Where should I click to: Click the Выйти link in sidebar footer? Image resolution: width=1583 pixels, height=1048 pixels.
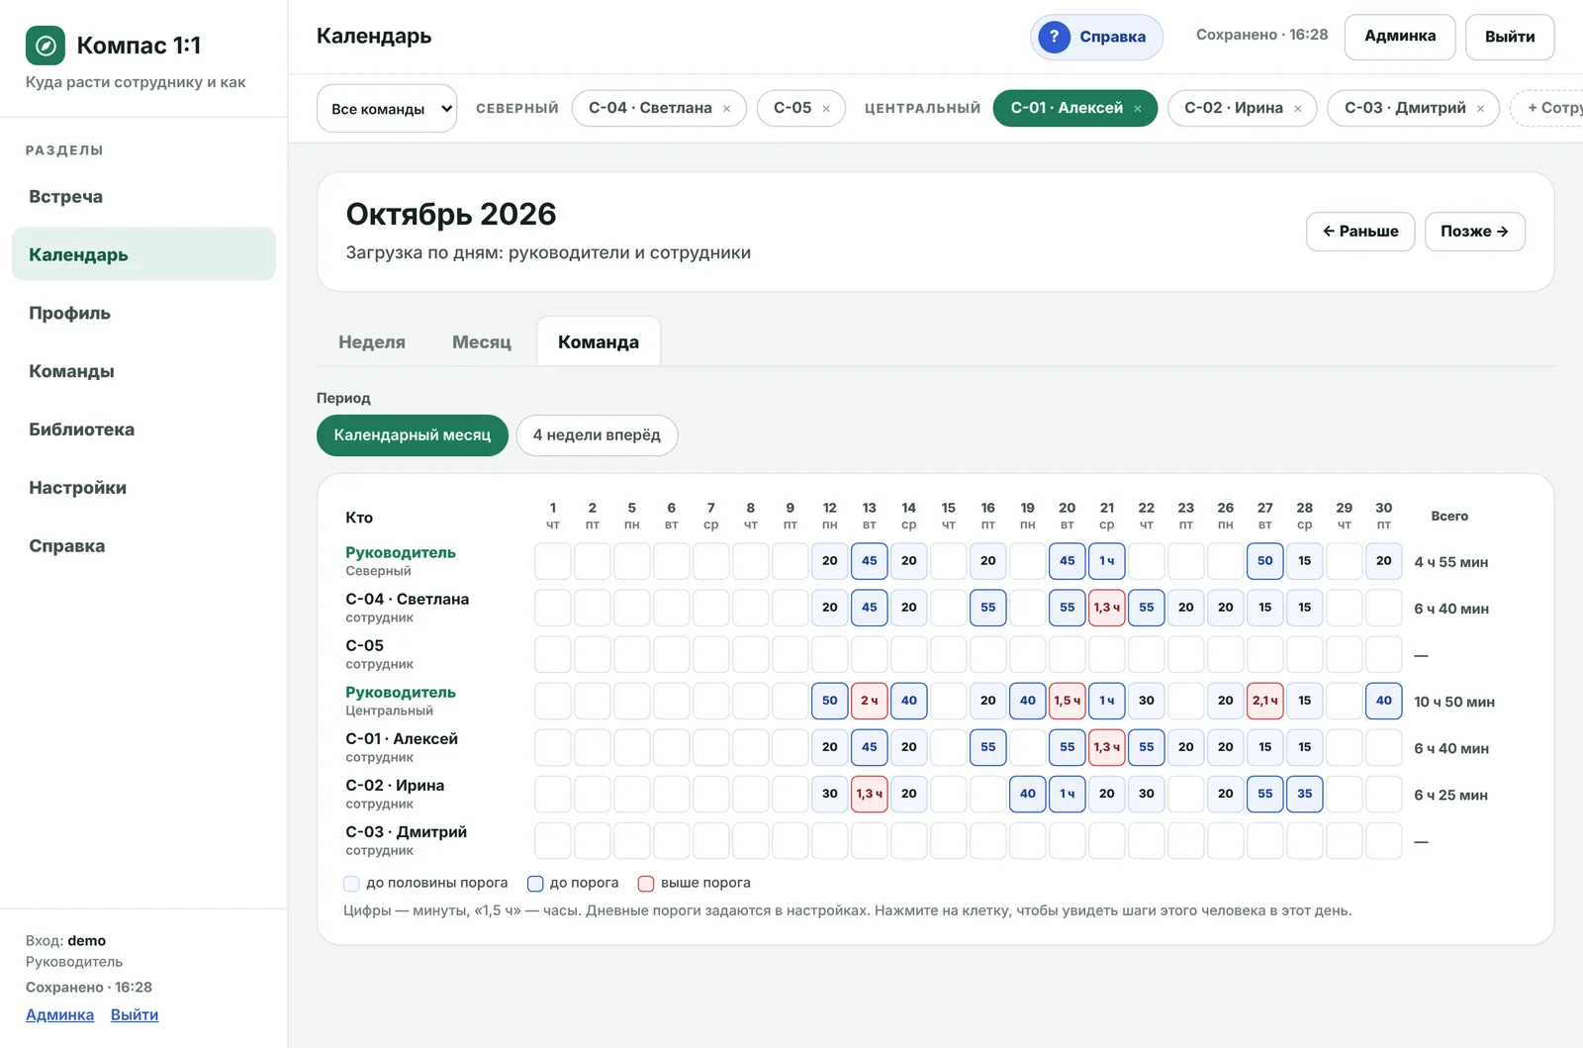coord(135,1015)
